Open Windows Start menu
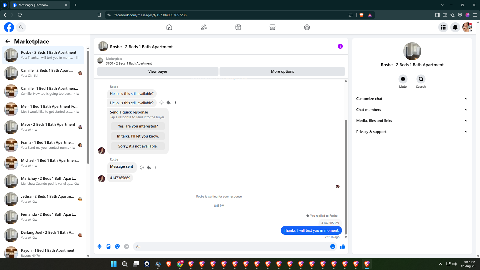Screen dimensions: 480x270 click(114, 264)
